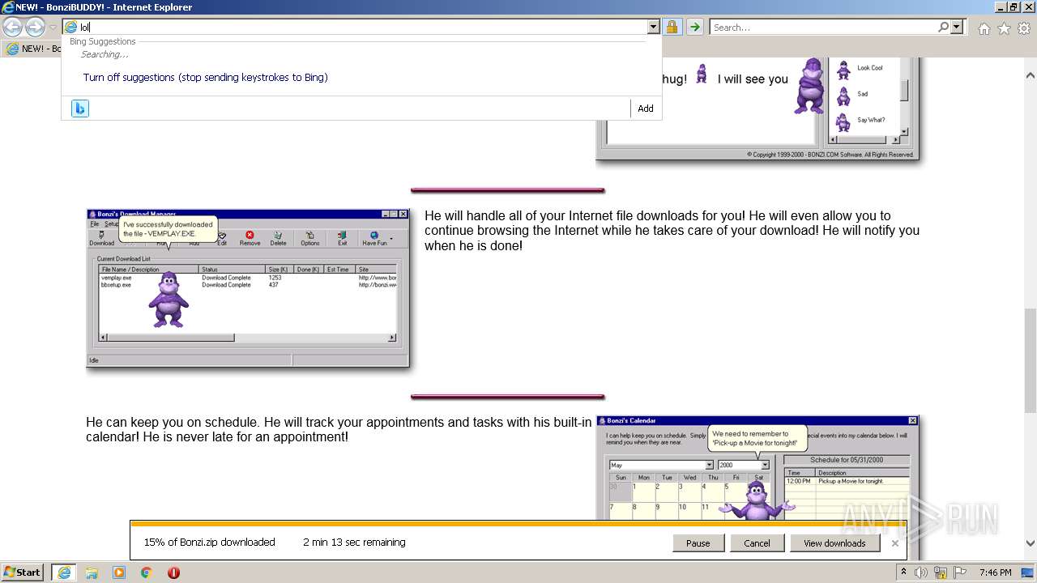This screenshot has height=583, width=1037.
Task: Expand the address bar autocomplete dropdown arrow
Action: (x=653, y=27)
